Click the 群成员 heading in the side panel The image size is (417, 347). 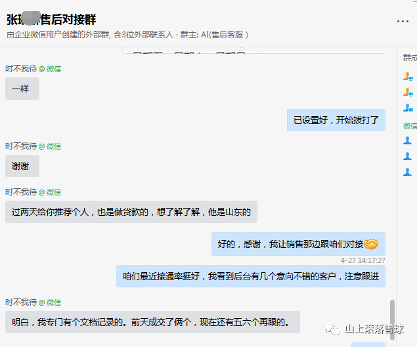pyautogui.click(x=410, y=57)
